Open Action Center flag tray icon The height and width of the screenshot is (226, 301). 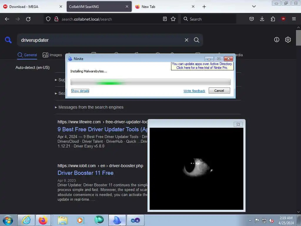(x=257, y=220)
